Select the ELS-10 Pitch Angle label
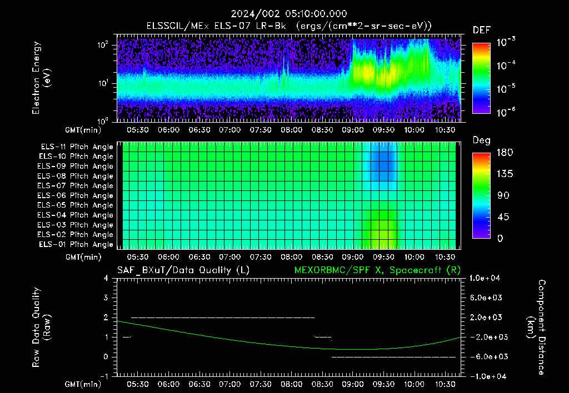This screenshot has width=569, height=393. coord(76,157)
